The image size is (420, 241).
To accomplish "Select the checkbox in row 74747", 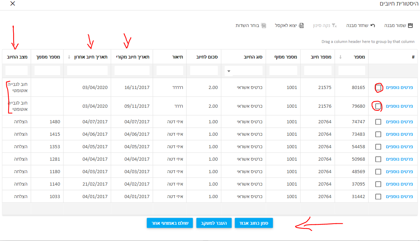I will click(x=378, y=122).
